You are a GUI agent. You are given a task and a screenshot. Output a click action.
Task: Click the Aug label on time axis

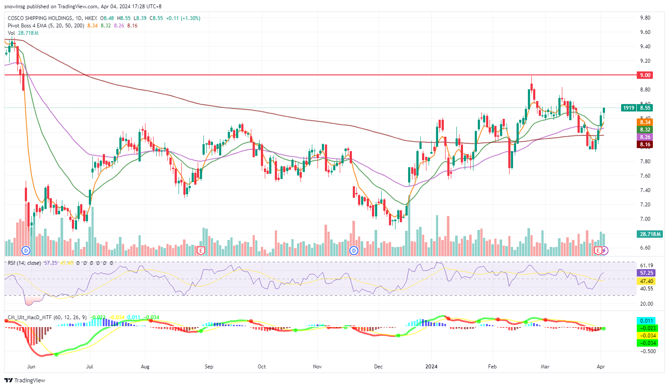coord(145,367)
